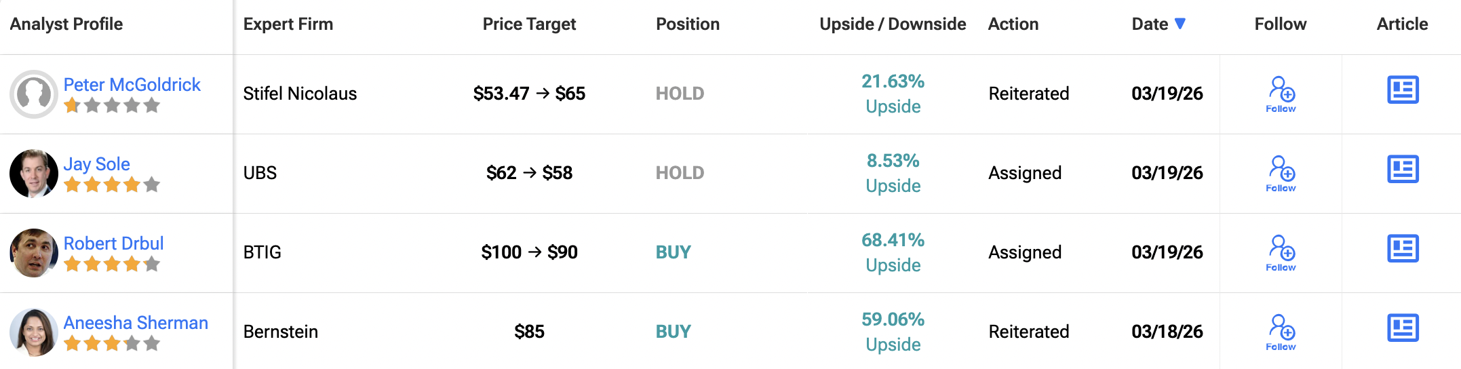Click the Position column header
Viewport: 1461px width, 369px height.
[x=688, y=24]
